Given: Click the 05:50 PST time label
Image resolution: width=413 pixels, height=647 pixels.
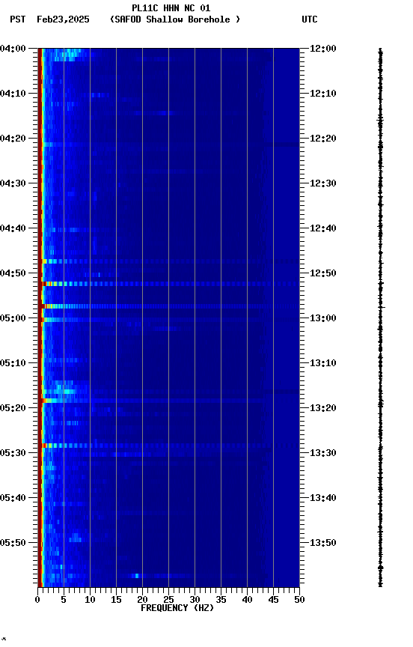Looking at the screenshot, I should coord(13,544).
